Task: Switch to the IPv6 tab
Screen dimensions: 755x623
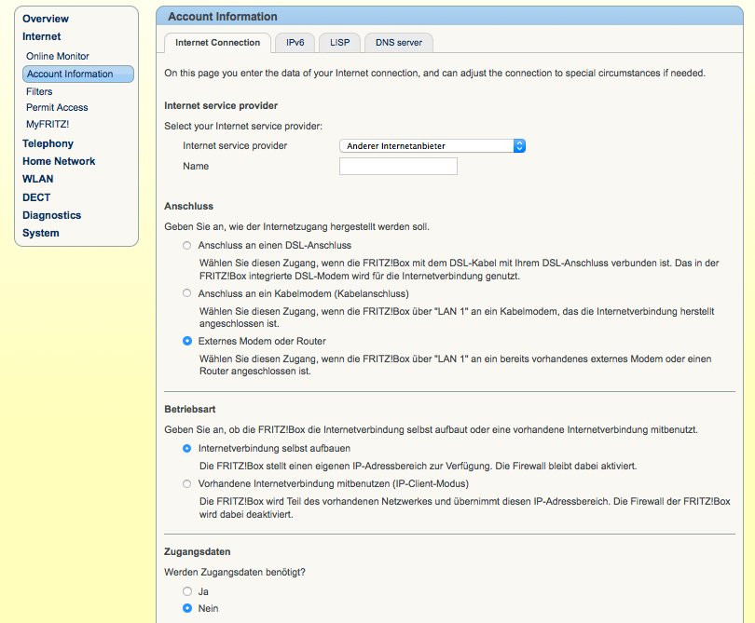Action: coord(295,43)
